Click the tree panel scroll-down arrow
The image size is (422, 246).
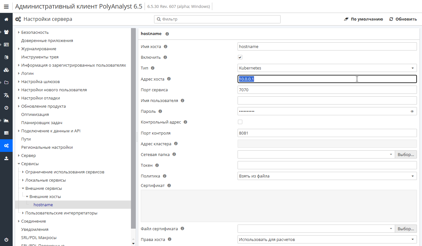point(133,243)
